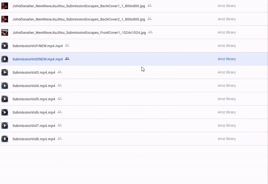The height and width of the screenshot is (184, 268).
Task: Click shared people icon beside SubmissionVol7.mp4.mp4
Action: pos(60,125)
